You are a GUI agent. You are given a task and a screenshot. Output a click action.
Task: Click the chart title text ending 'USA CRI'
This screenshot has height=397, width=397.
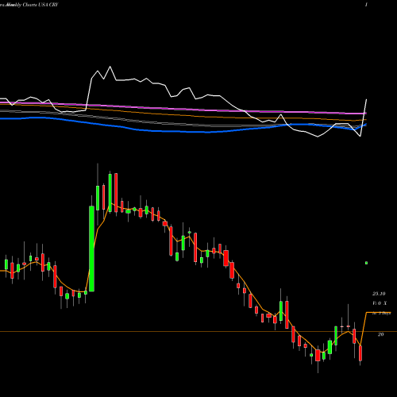(x=29, y=5)
